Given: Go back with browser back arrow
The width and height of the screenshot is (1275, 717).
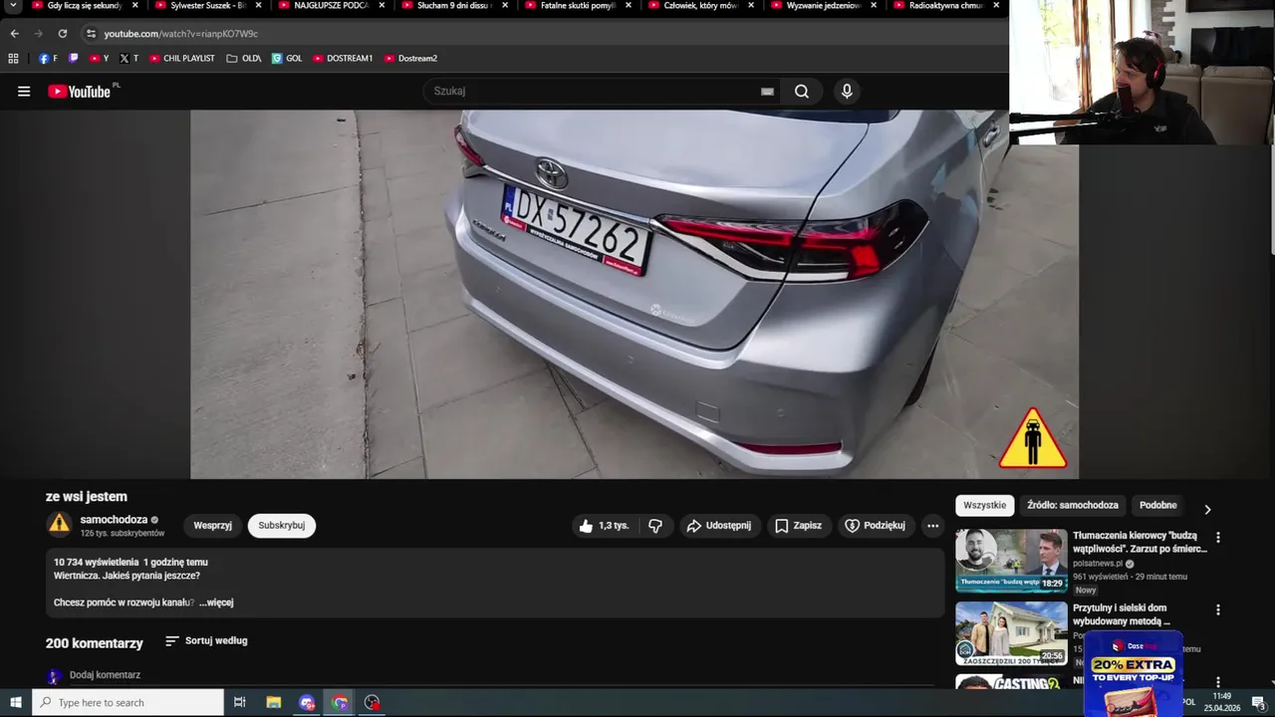Looking at the screenshot, I should [x=15, y=33].
